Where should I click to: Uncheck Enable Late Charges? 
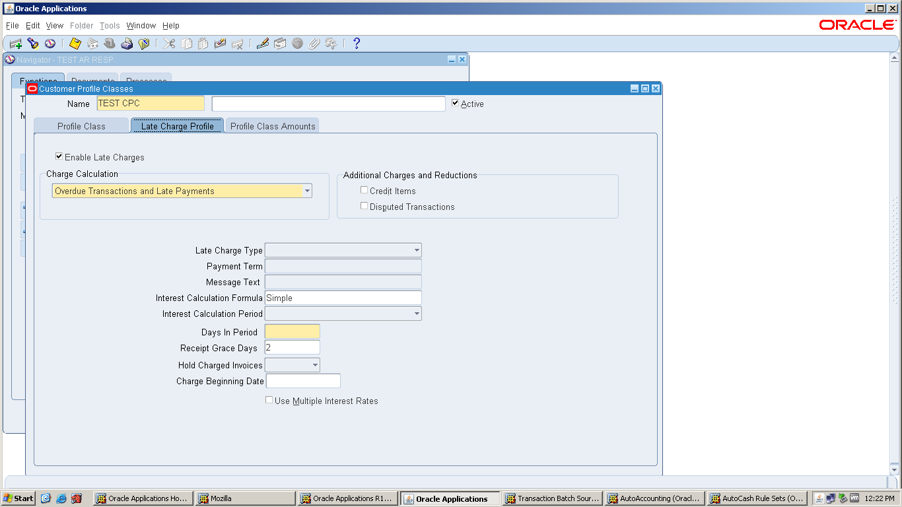click(59, 157)
